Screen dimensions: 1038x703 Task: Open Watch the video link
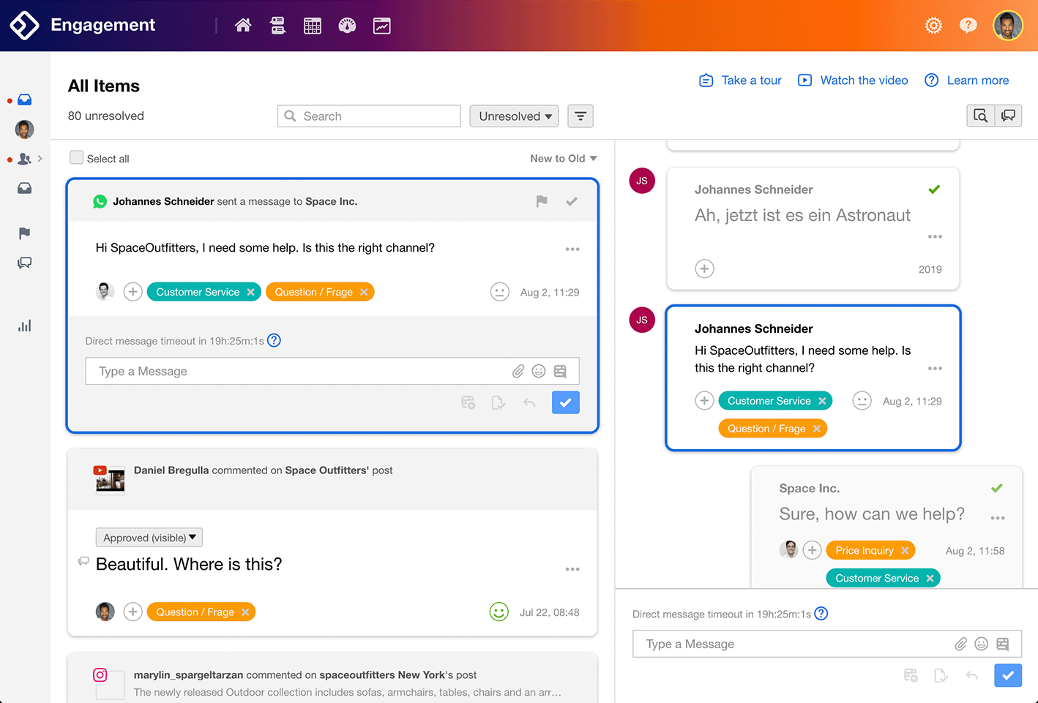pos(853,80)
